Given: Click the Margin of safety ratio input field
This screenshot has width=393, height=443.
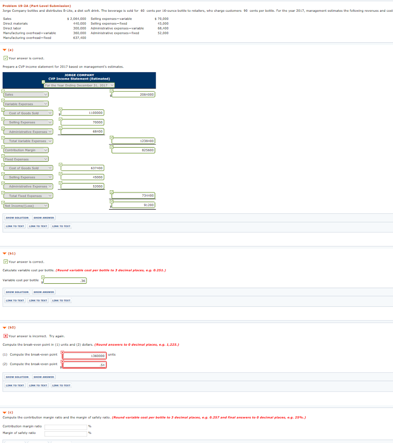Looking at the screenshot, I should pos(66,433).
